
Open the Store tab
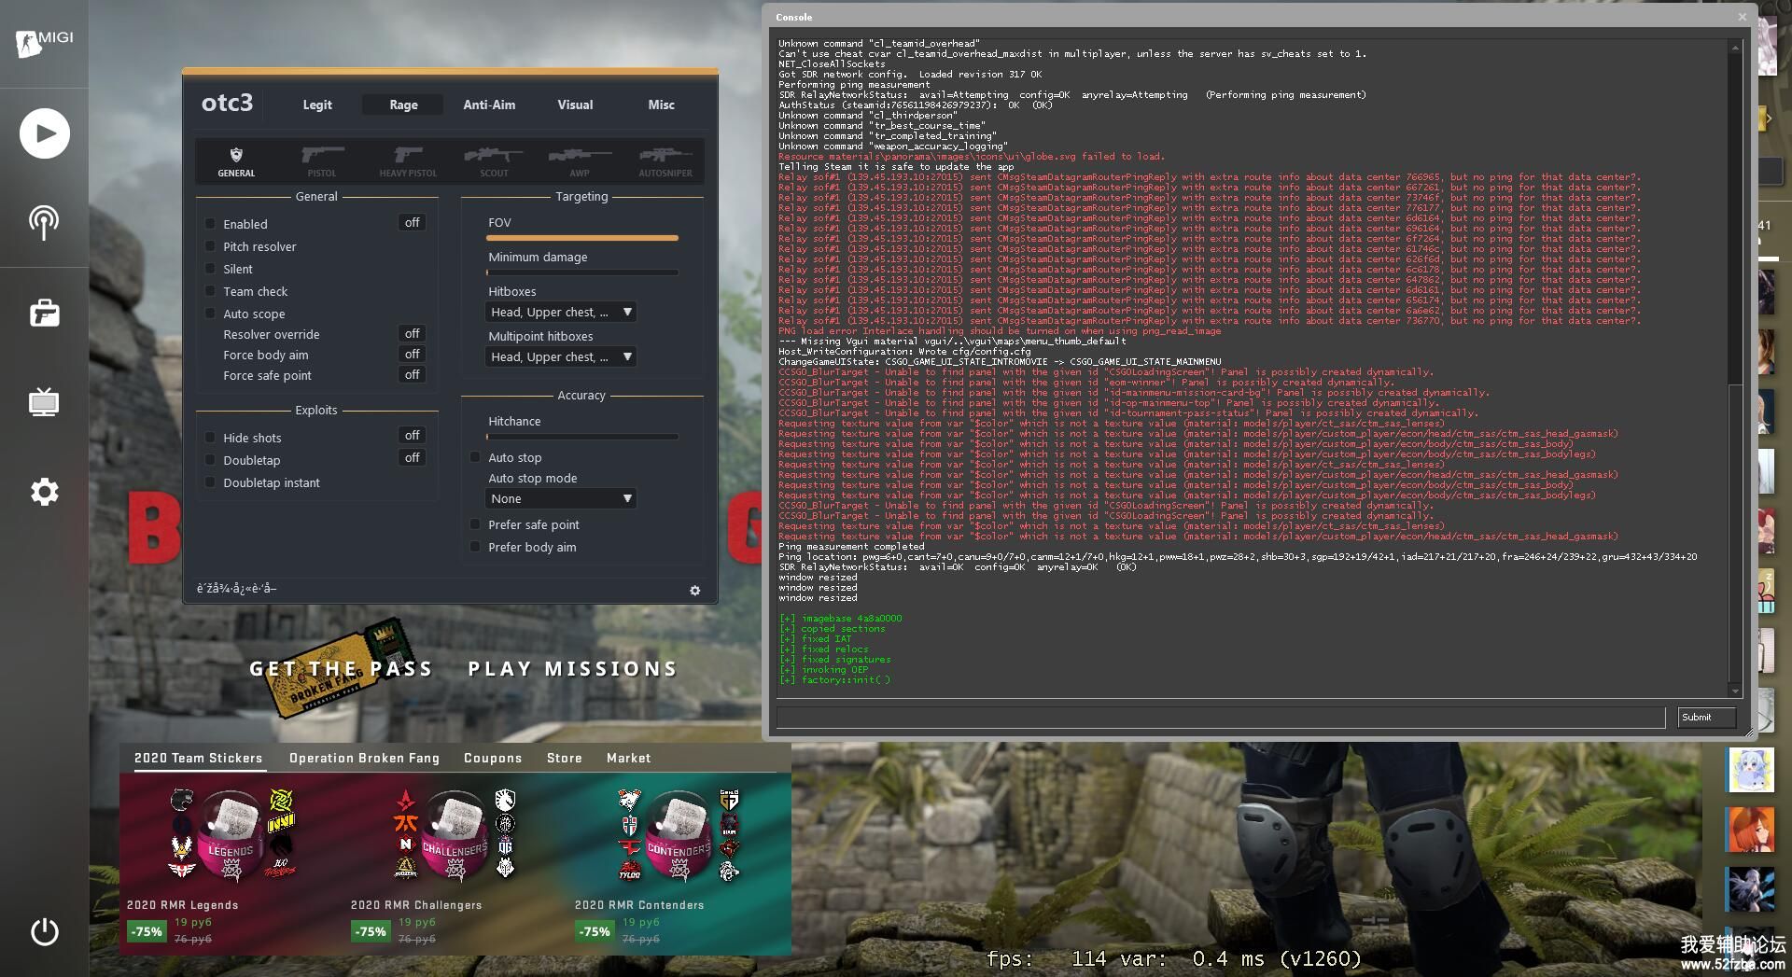pos(565,758)
